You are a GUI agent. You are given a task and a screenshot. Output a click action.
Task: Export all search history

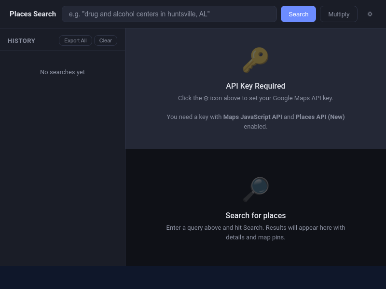pyautogui.click(x=75, y=40)
